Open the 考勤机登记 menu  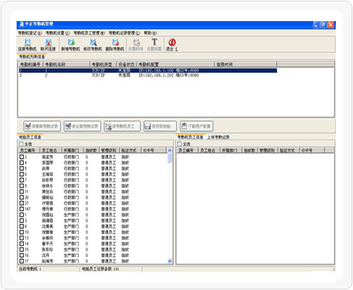pyautogui.click(x=29, y=33)
